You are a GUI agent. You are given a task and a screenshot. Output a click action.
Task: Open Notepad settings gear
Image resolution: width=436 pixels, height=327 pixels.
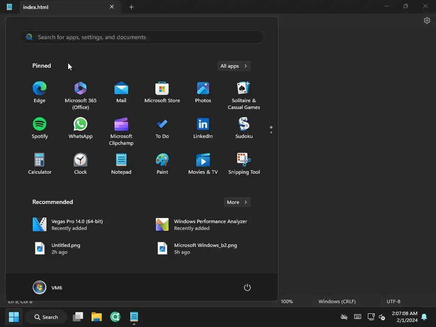(427, 20)
